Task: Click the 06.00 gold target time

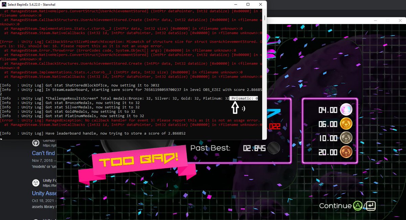Action: [x=328, y=124]
